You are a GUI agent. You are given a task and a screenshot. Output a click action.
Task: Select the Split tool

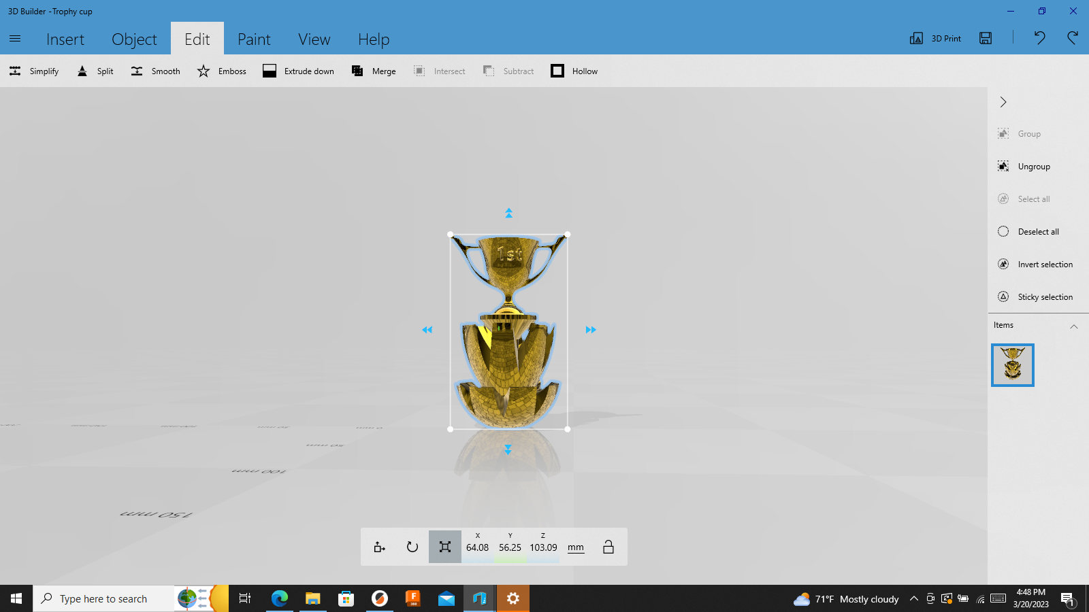[95, 71]
